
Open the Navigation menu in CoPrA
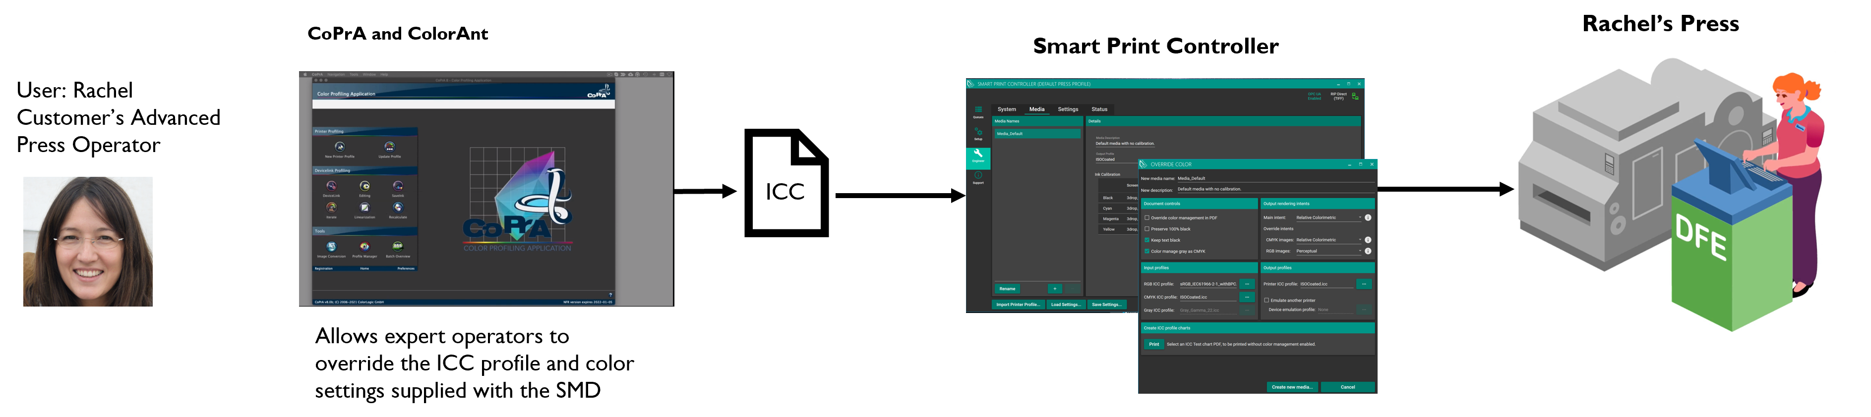[x=336, y=74]
